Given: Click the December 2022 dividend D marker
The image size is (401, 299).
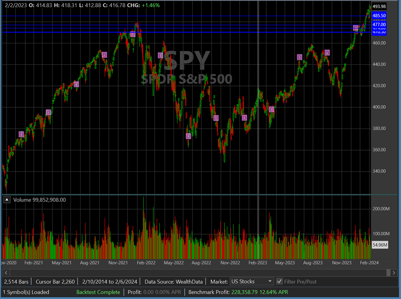Looking at the screenshot, I should pos(244,117).
